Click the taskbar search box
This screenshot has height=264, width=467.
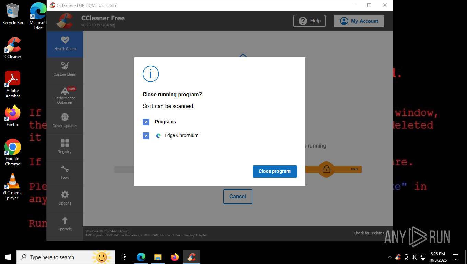66,257
